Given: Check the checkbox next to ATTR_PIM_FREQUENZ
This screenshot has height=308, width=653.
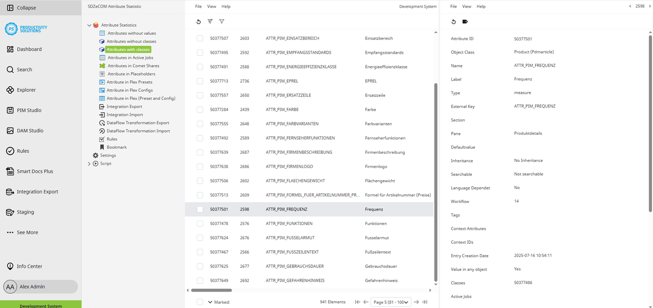Looking at the screenshot, I should 200,209.
